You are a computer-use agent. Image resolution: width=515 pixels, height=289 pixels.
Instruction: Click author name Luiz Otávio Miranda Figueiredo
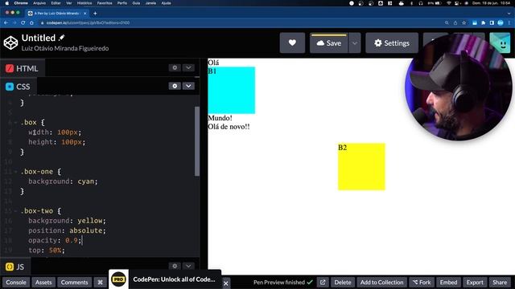(65, 48)
